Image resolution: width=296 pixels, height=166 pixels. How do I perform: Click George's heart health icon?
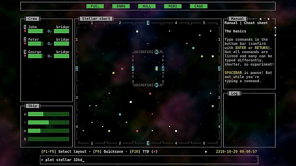tap(25, 56)
